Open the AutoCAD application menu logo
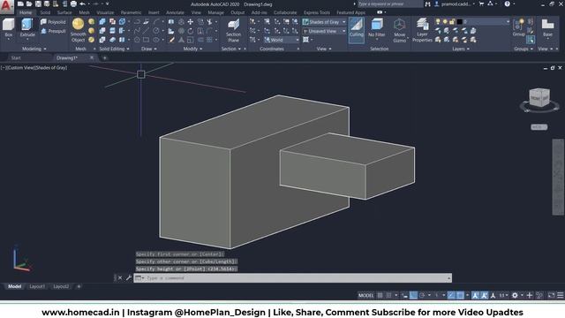The height and width of the screenshot is (318, 565). (x=6, y=6)
